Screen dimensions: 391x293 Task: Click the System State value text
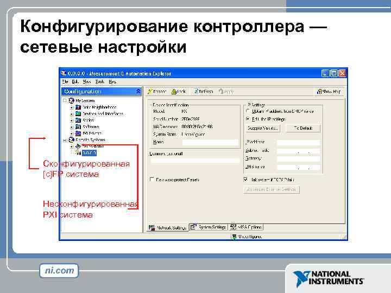[x=193, y=135]
